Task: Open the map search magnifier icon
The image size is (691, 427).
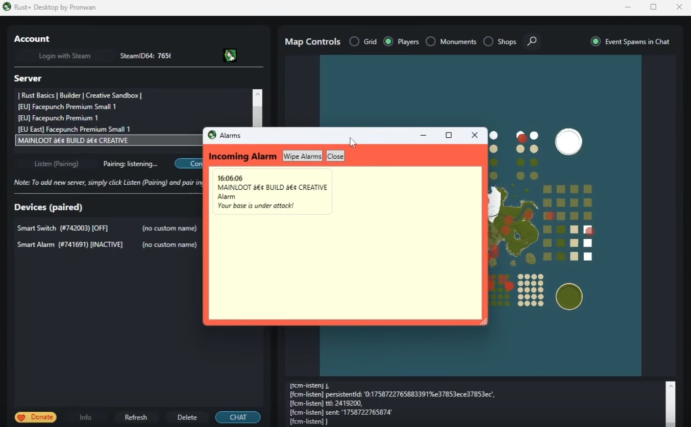Action: 532,41
